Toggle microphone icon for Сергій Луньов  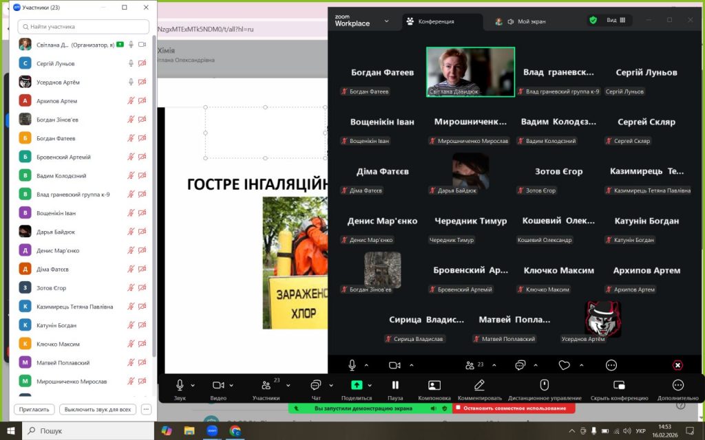(x=131, y=63)
